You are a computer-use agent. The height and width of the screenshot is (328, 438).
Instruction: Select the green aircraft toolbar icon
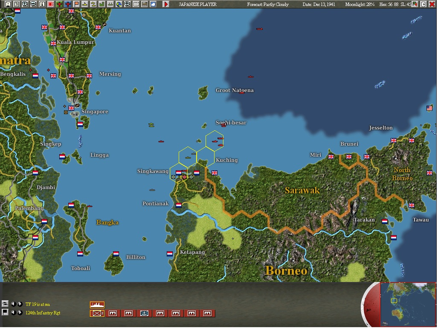pos(59,4)
